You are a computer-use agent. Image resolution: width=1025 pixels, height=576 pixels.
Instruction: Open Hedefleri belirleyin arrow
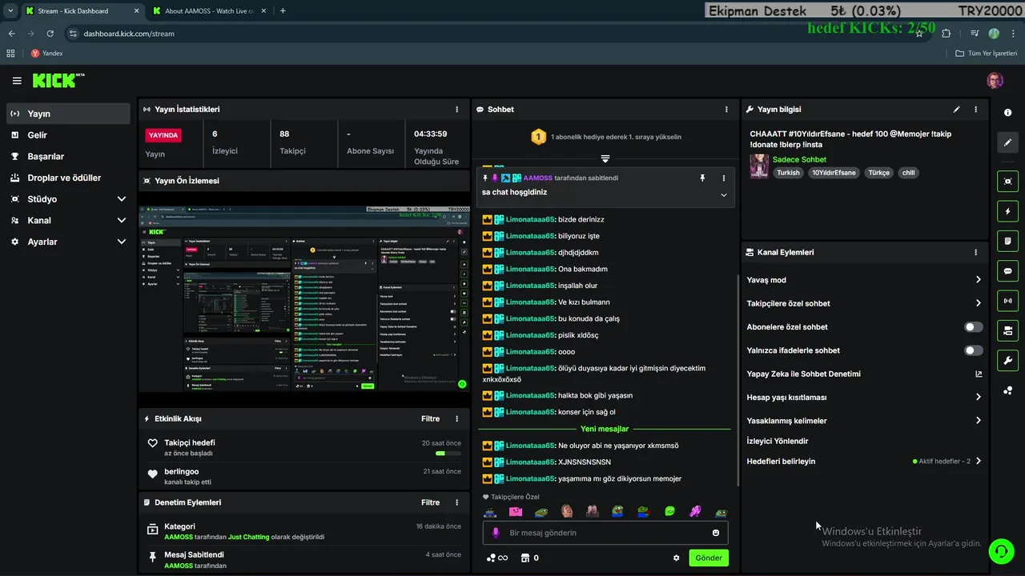click(979, 461)
